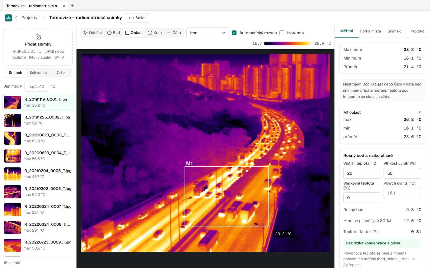Switch to Orto mode
The image size is (430, 268).
(61, 73)
